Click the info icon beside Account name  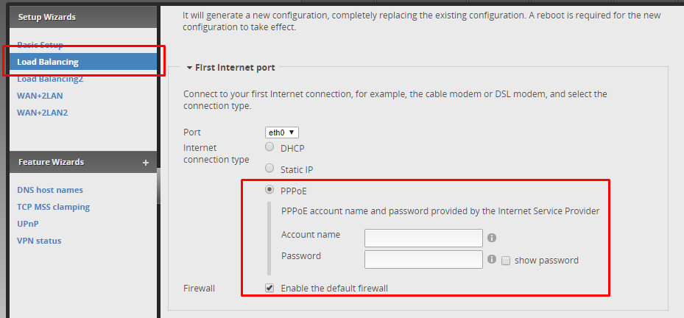[x=492, y=238]
